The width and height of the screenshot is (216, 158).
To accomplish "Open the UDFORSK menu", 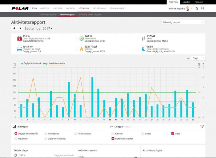I will point(58,8).
